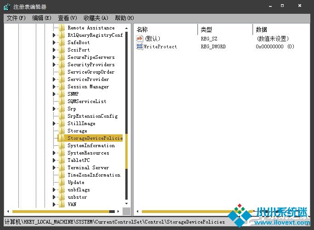Click the tree pane scroll-left arrow
Image resolution: width=314 pixels, height=230 pixels.
[x=8, y=211]
